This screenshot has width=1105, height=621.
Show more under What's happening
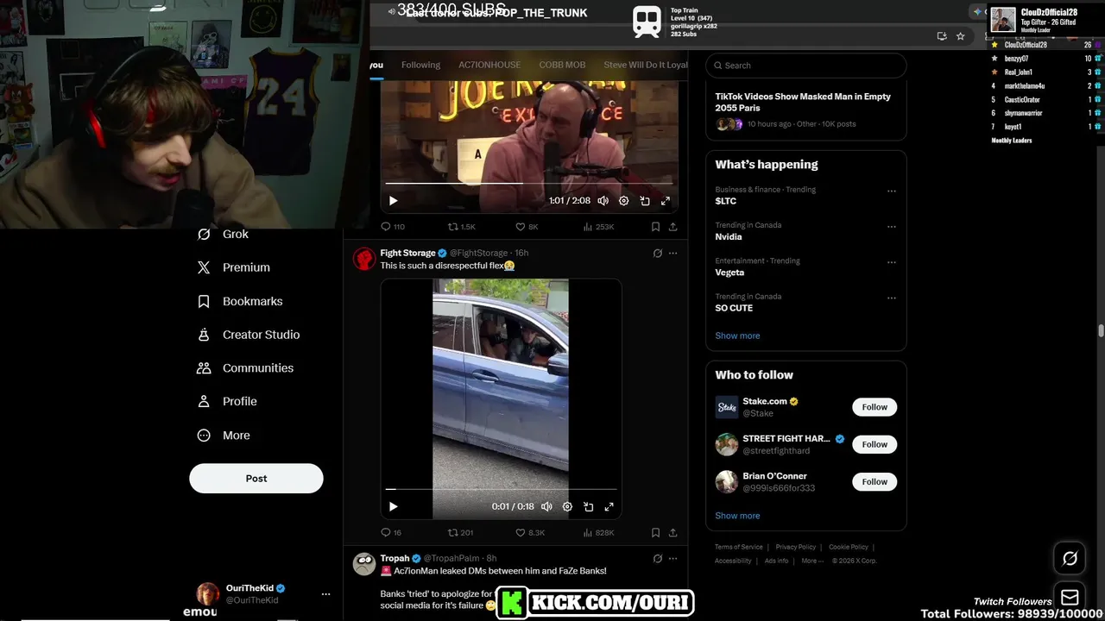tap(737, 336)
